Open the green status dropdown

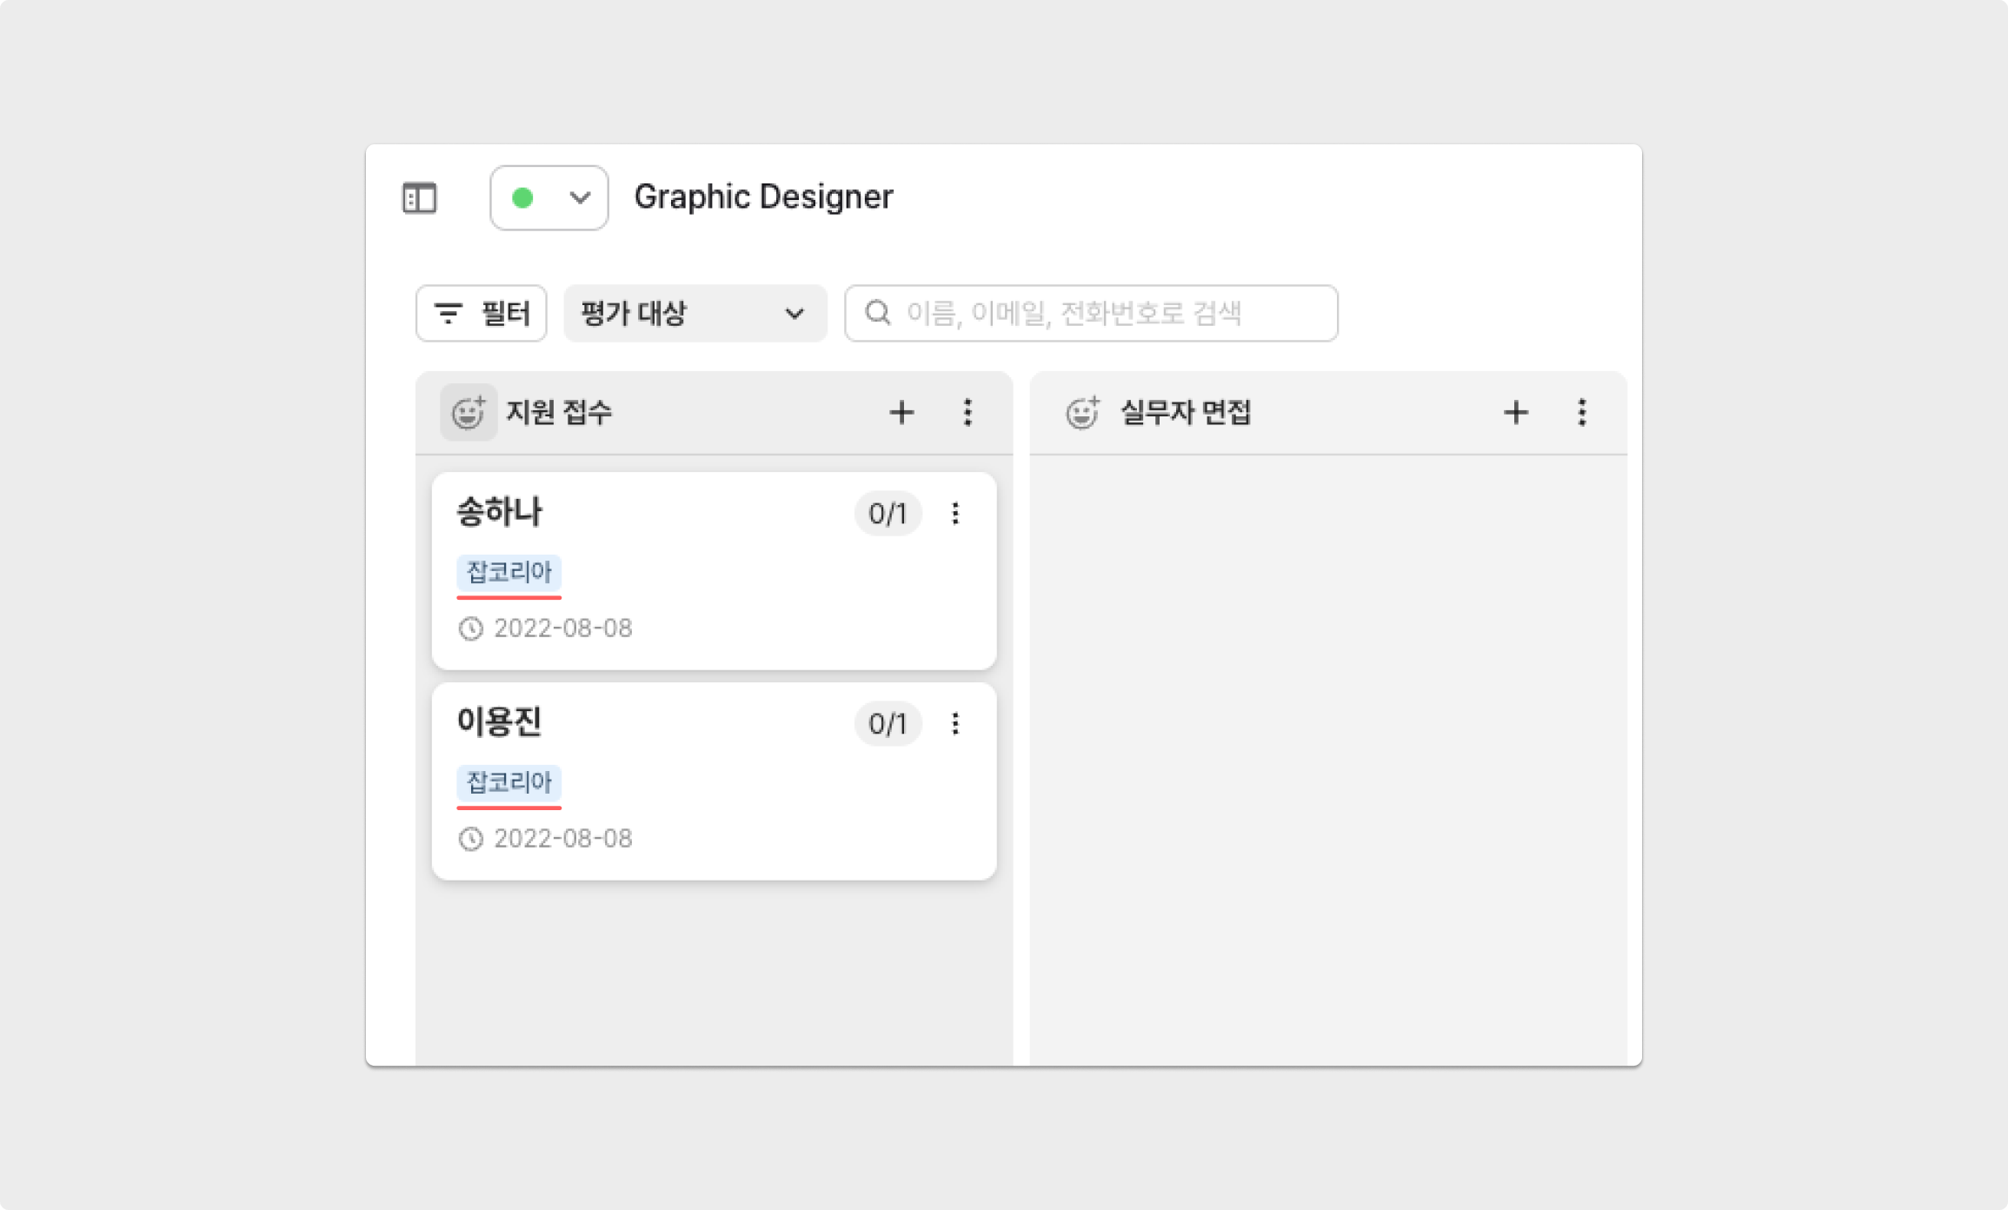point(549,198)
